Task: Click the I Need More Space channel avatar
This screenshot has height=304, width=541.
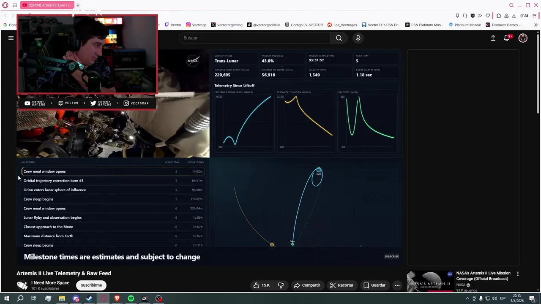Action: tap(22, 285)
